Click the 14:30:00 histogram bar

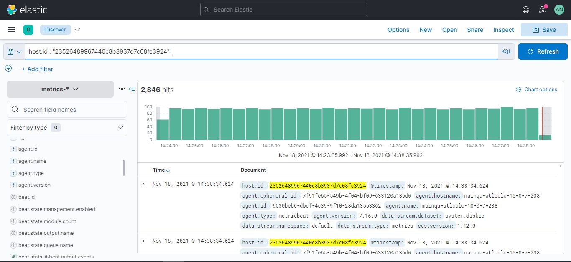click(328, 124)
